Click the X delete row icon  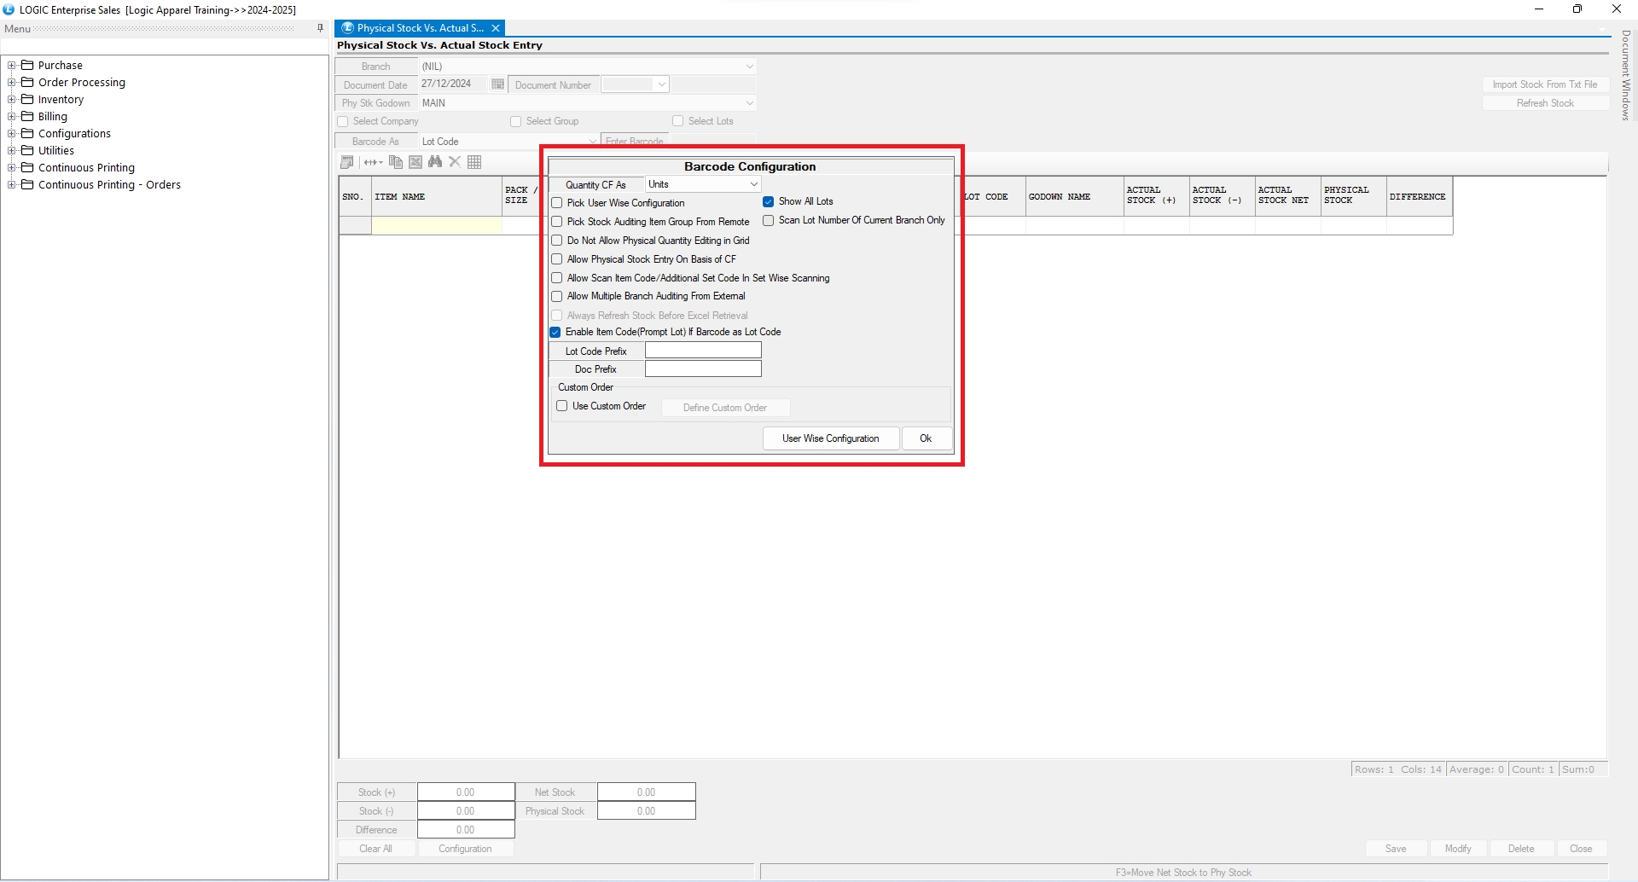[x=455, y=162]
